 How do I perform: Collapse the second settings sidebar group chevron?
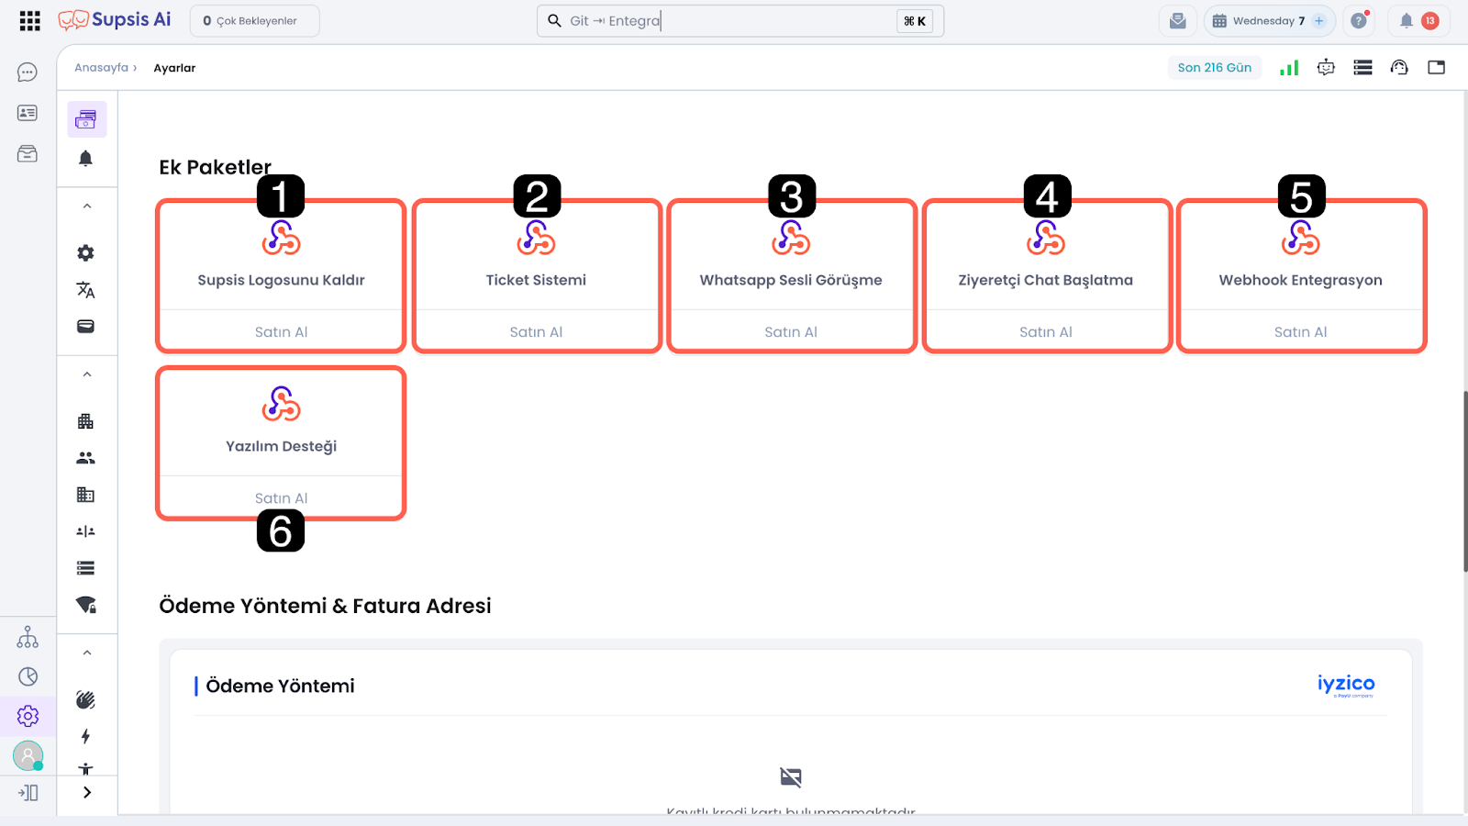(87, 374)
